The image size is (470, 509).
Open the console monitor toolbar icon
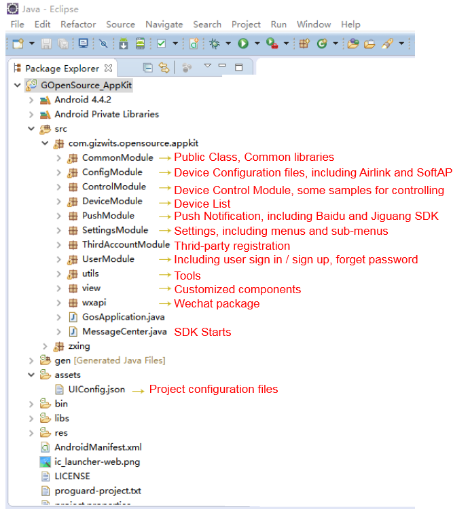point(84,43)
